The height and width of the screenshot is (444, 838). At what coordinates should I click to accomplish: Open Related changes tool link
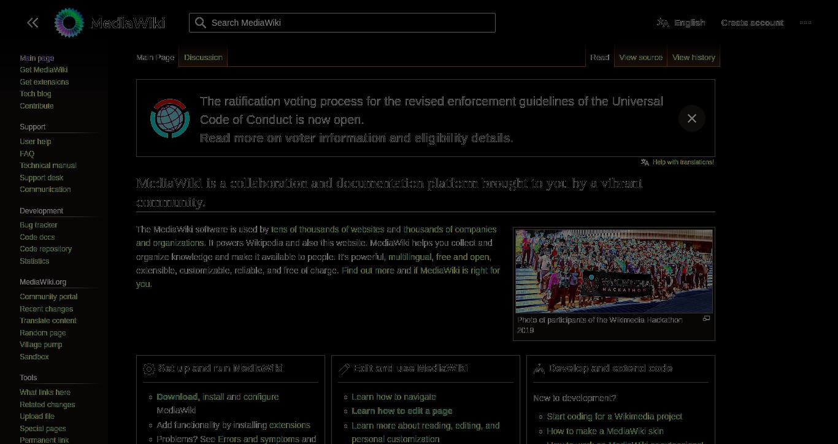pyautogui.click(x=47, y=405)
